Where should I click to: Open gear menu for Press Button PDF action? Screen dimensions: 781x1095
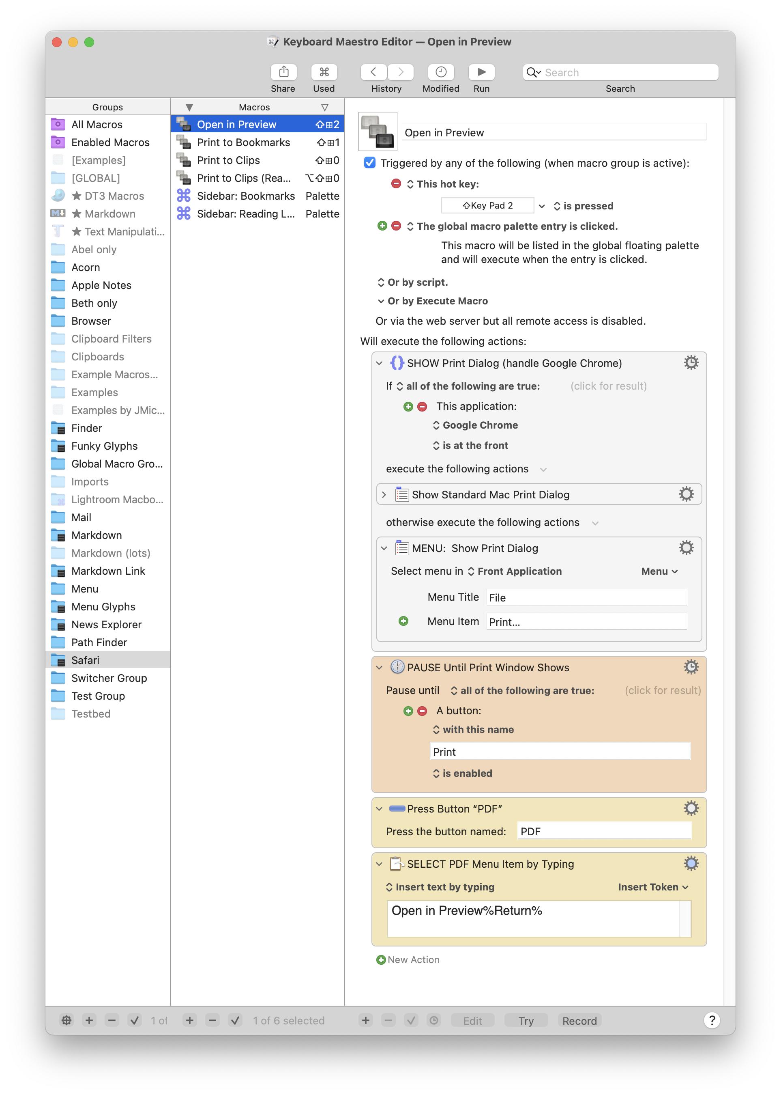[691, 808]
